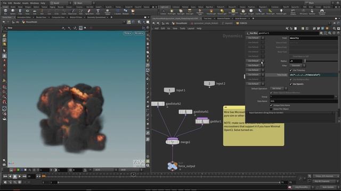
Task: Open the Persp camera dropdown in viewport
Action: [128, 33]
